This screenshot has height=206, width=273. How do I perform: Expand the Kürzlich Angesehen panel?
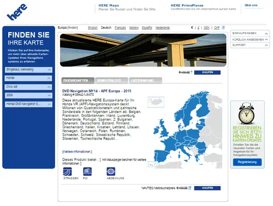coord(250,40)
